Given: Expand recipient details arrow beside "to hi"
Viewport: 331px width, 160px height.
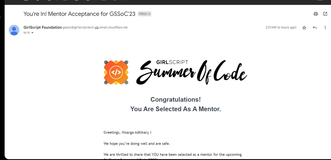Looking at the screenshot, I should tap(32, 33).
